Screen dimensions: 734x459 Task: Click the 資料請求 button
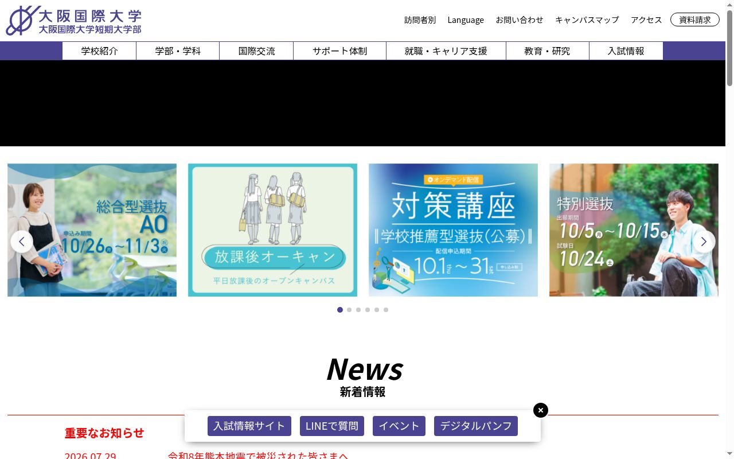tap(695, 20)
